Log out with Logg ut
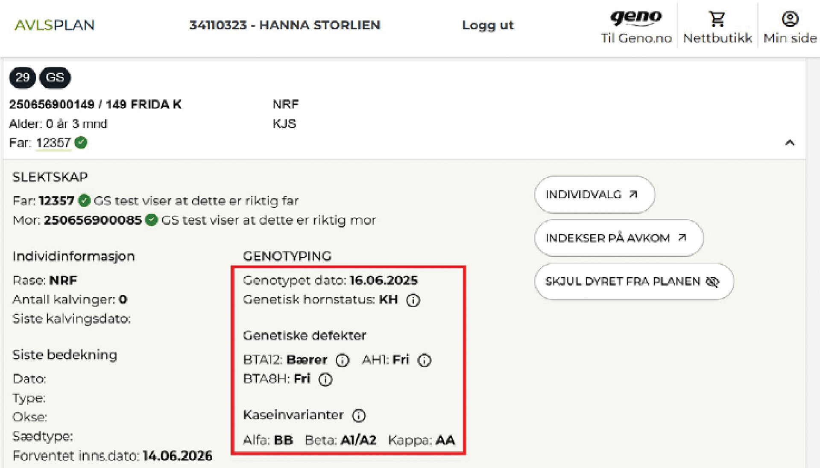 pos(488,25)
